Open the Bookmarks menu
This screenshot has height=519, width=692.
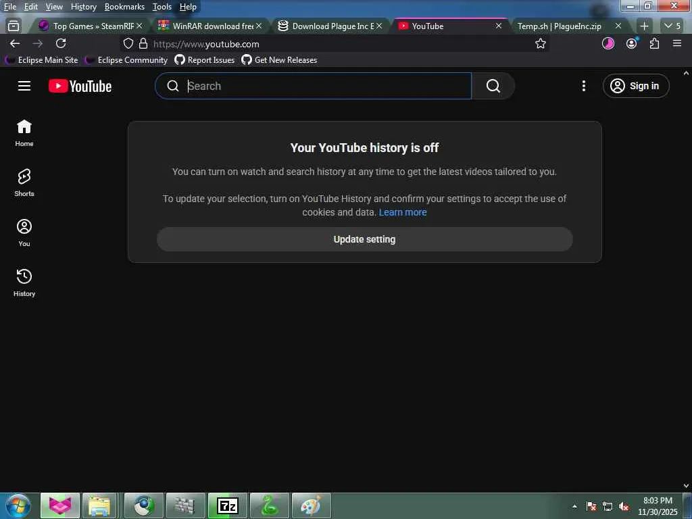click(124, 7)
